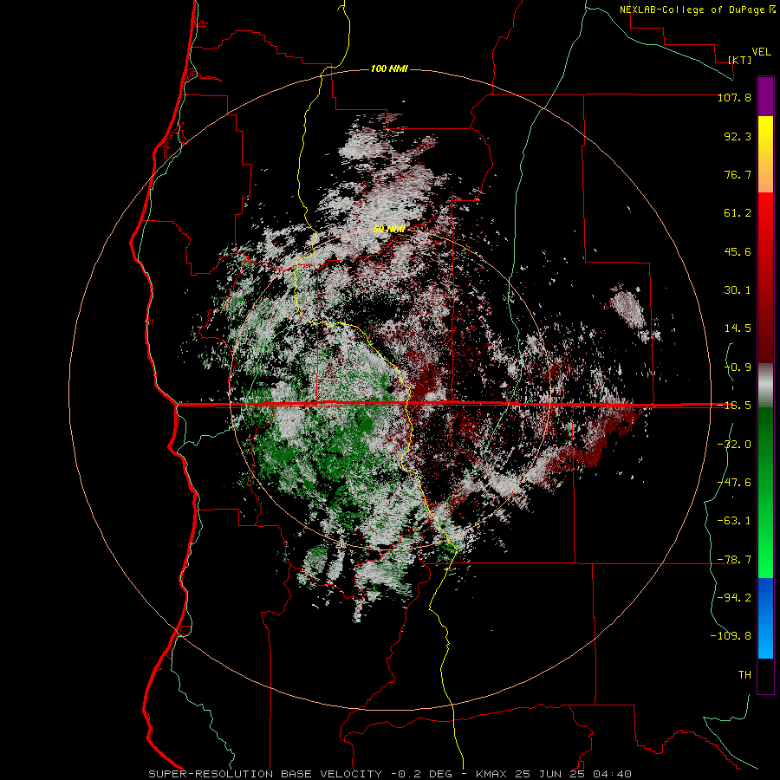Select the 14.5 legend value
The width and height of the screenshot is (780, 780).
click(738, 328)
